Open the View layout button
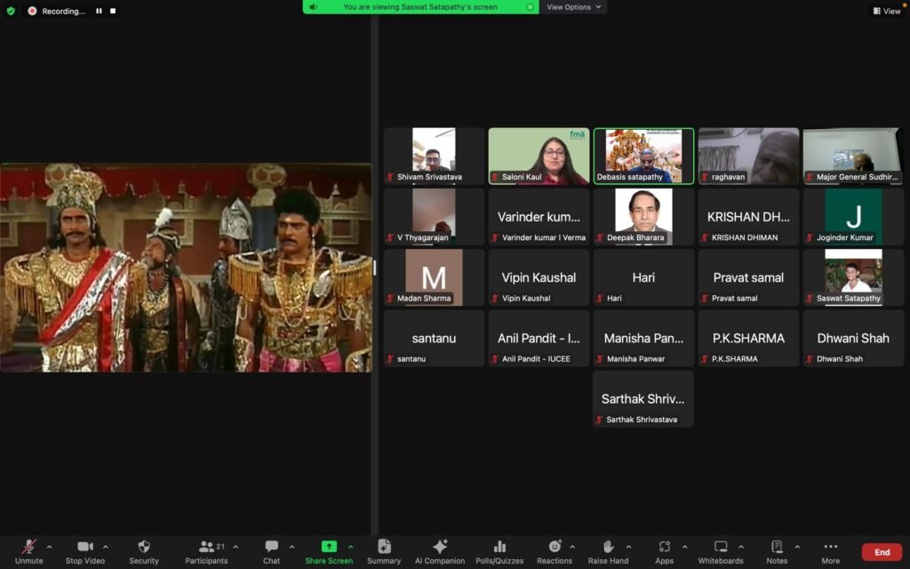This screenshot has width=910, height=569. [x=887, y=11]
